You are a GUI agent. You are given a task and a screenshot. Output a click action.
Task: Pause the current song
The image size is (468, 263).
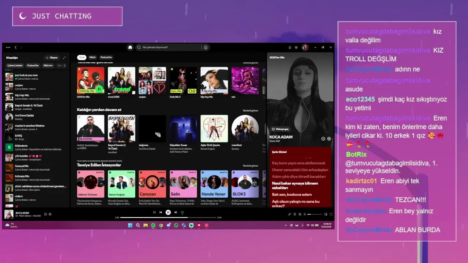click(x=168, y=212)
